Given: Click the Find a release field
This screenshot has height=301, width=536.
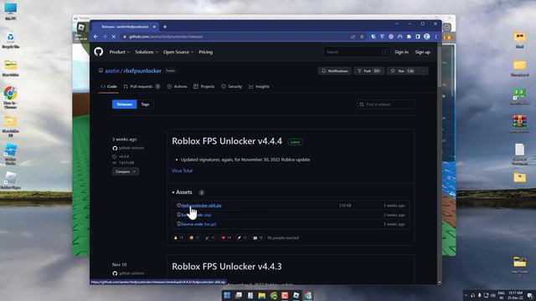Looking at the screenshot, I should [x=385, y=104].
